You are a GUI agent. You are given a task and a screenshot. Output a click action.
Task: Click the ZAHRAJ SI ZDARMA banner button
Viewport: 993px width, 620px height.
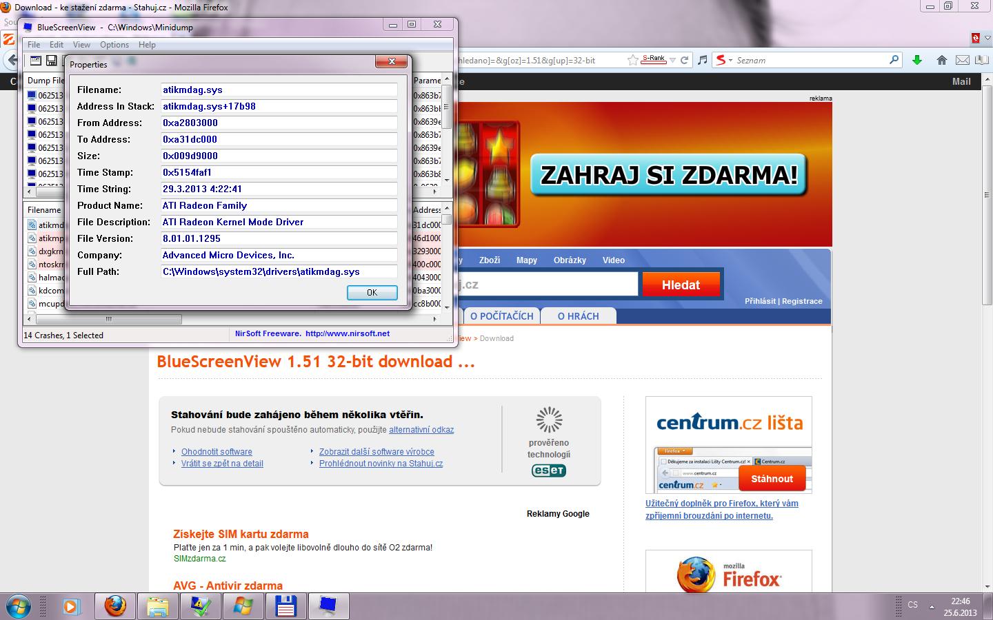click(x=668, y=174)
